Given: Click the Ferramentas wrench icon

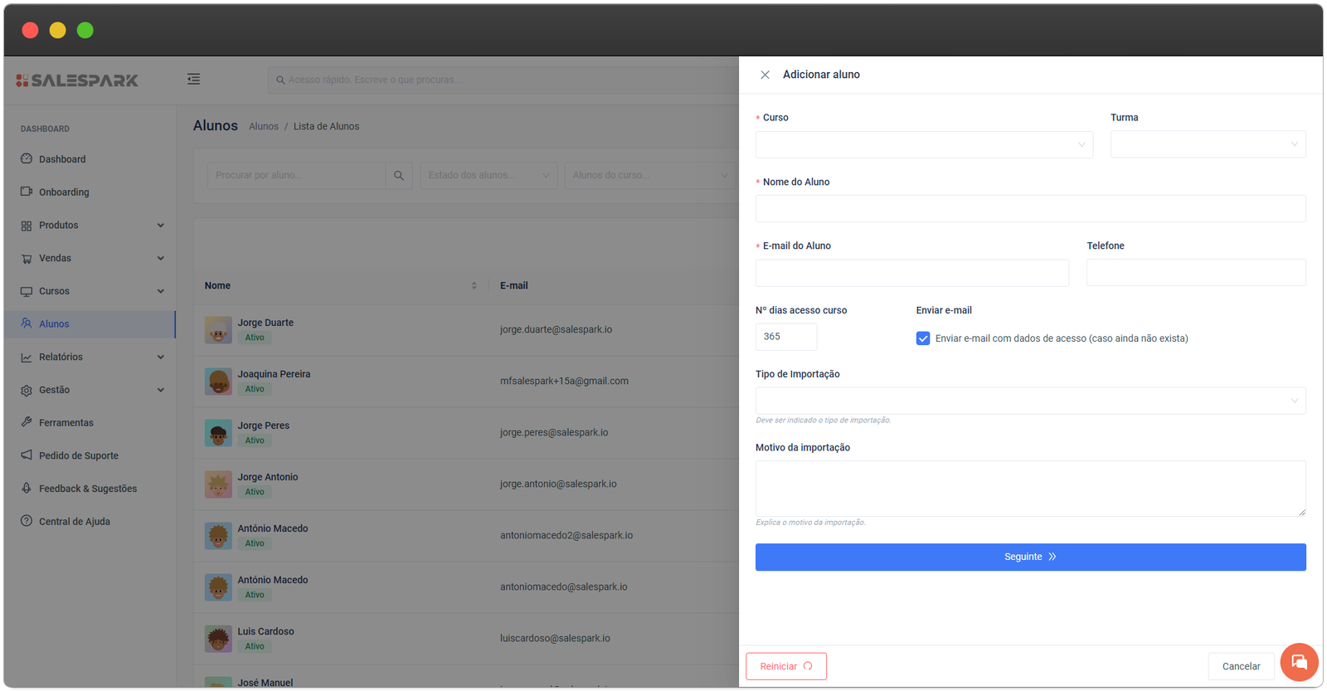Looking at the screenshot, I should pos(27,422).
